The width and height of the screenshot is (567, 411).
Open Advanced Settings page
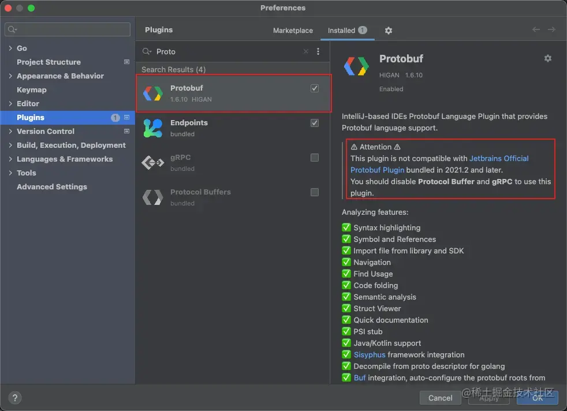pos(52,187)
